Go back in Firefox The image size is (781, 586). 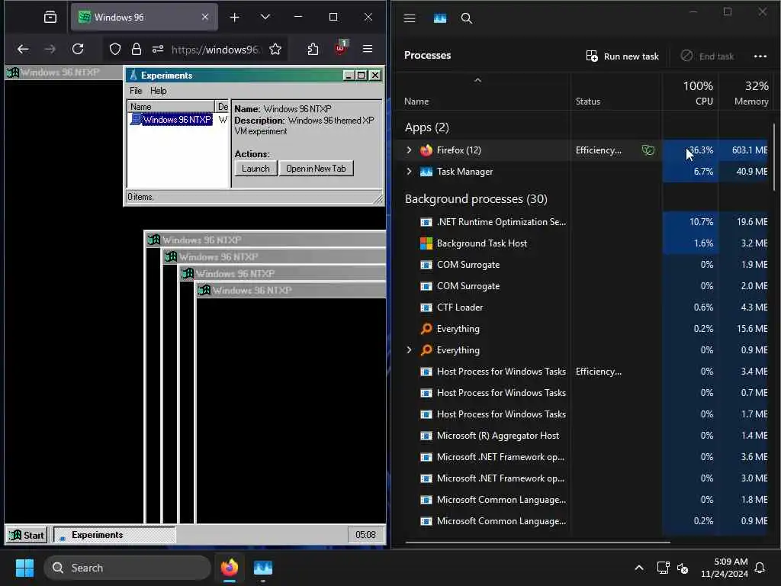click(x=23, y=49)
